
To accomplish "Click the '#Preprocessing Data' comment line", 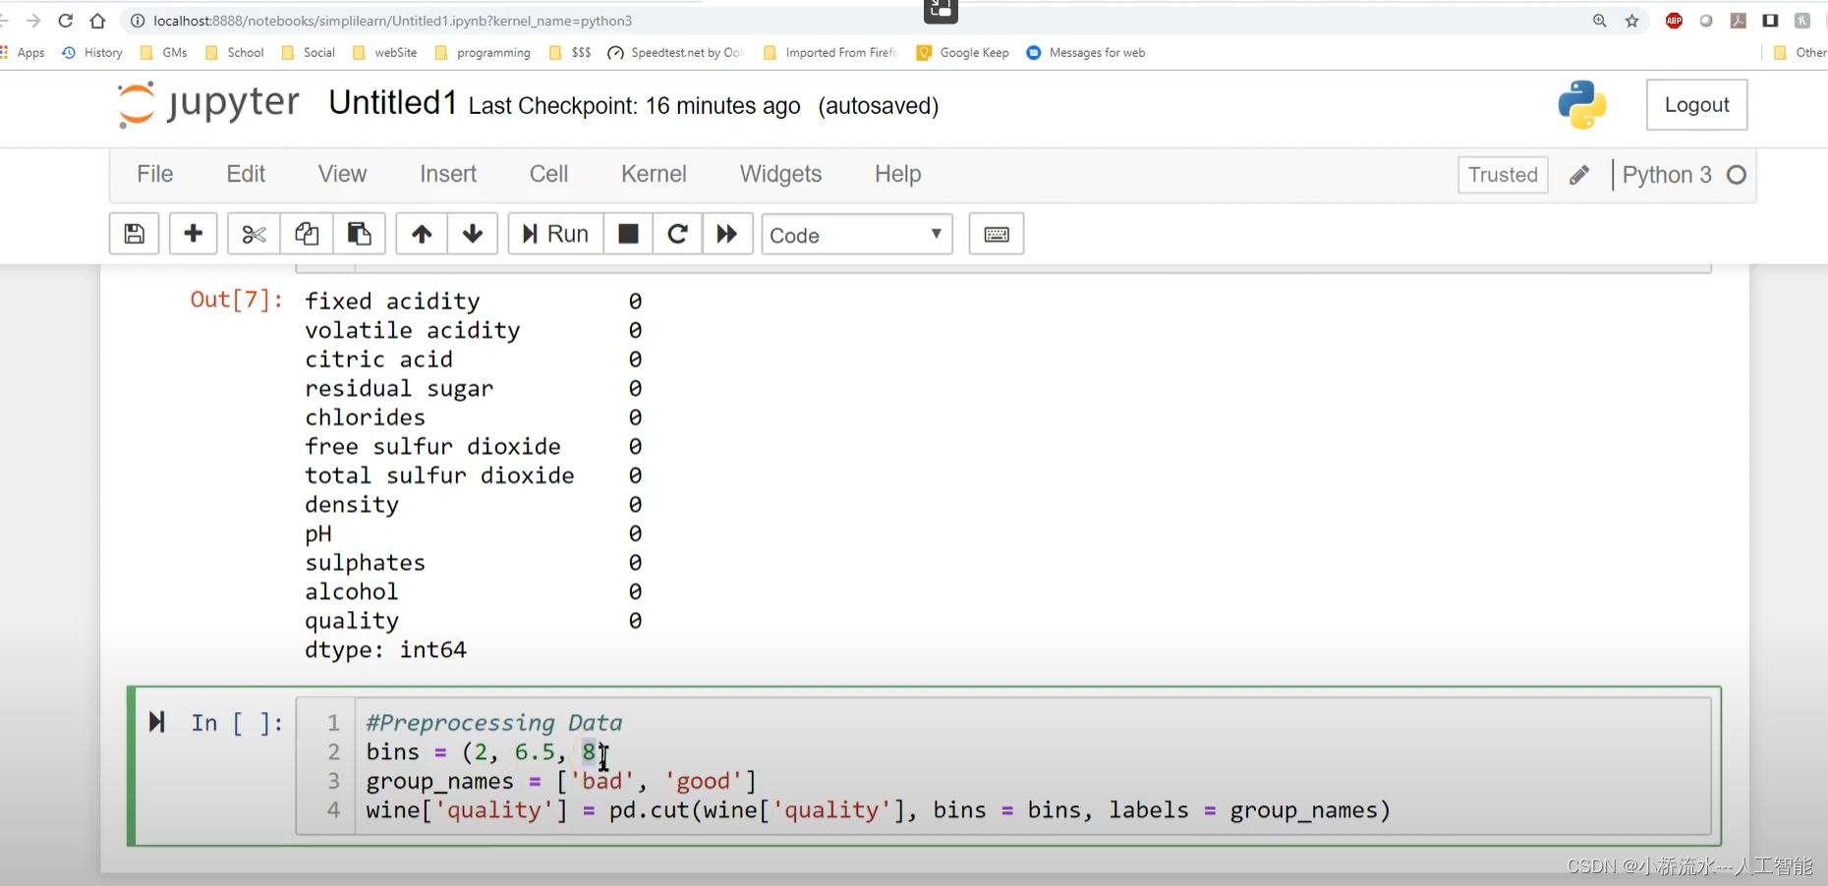I will tap(494, 723).
